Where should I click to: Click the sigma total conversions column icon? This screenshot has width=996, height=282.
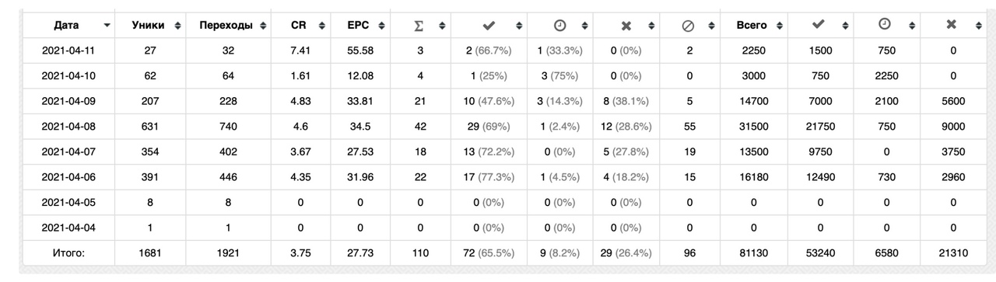[419, 26]
